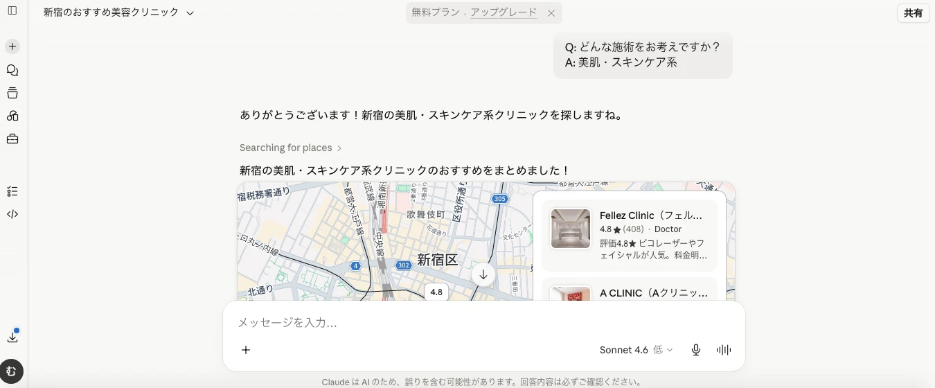Image resolution: width=935 pixels, height=388 pixels.
Task: Expand the Searching for places step
Action: point(291,148)
